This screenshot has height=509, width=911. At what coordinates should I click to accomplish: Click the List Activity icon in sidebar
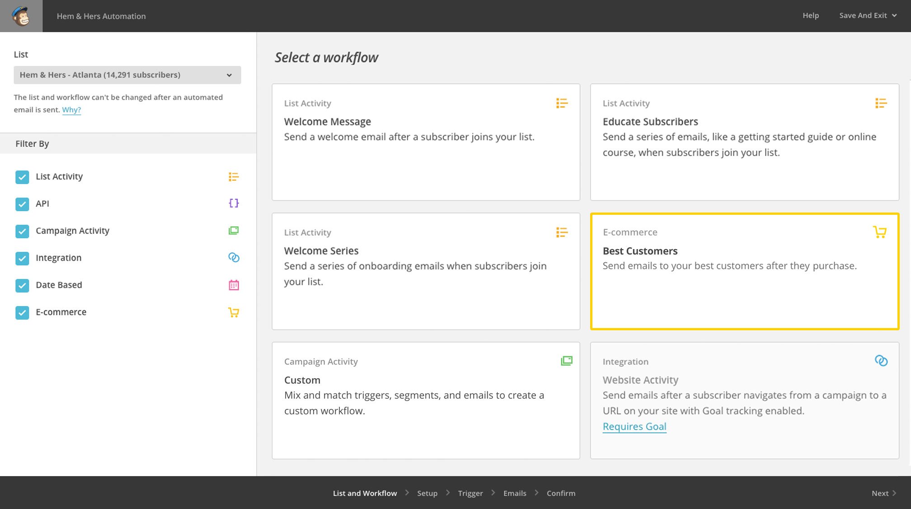tap(233, 176)
